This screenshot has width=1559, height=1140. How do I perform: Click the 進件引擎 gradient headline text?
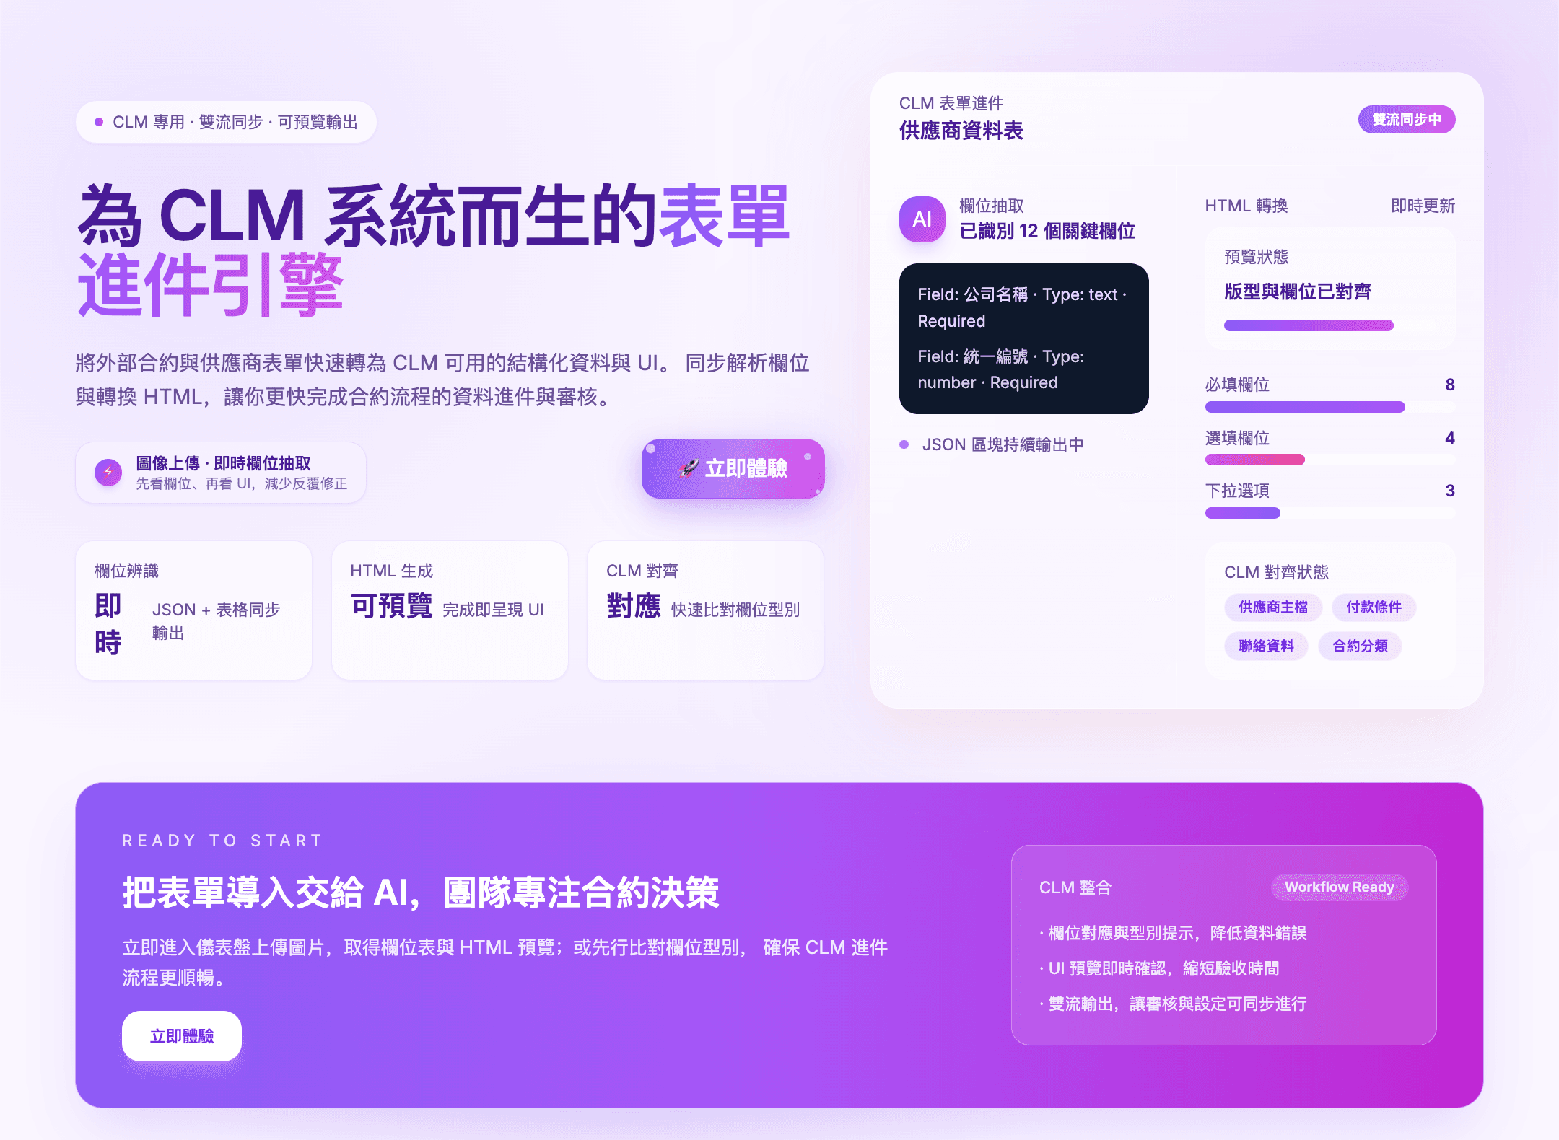point(210,285)
